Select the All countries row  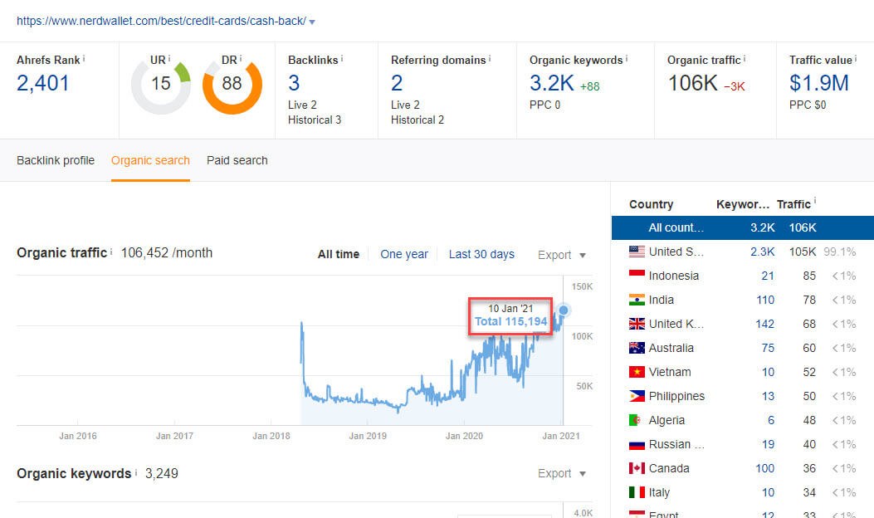tap(743, 227)
